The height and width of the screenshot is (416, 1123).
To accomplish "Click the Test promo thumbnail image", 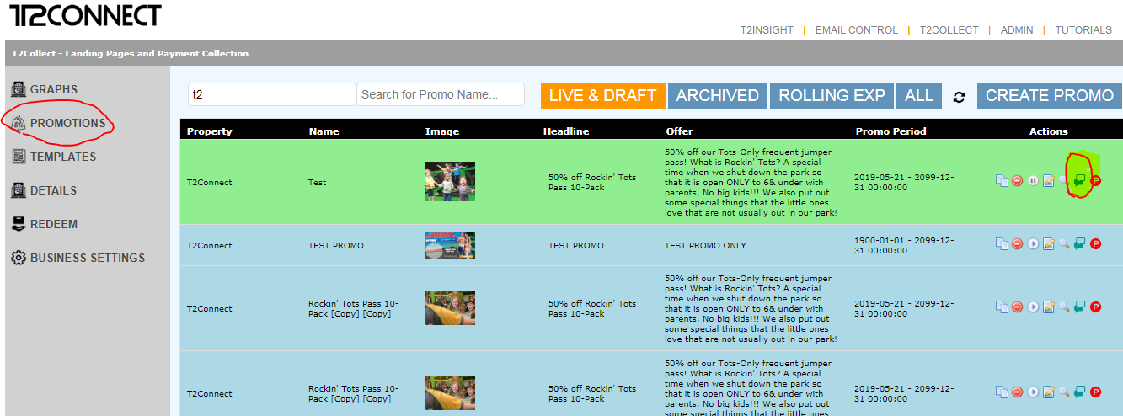I will click(450, 181).
